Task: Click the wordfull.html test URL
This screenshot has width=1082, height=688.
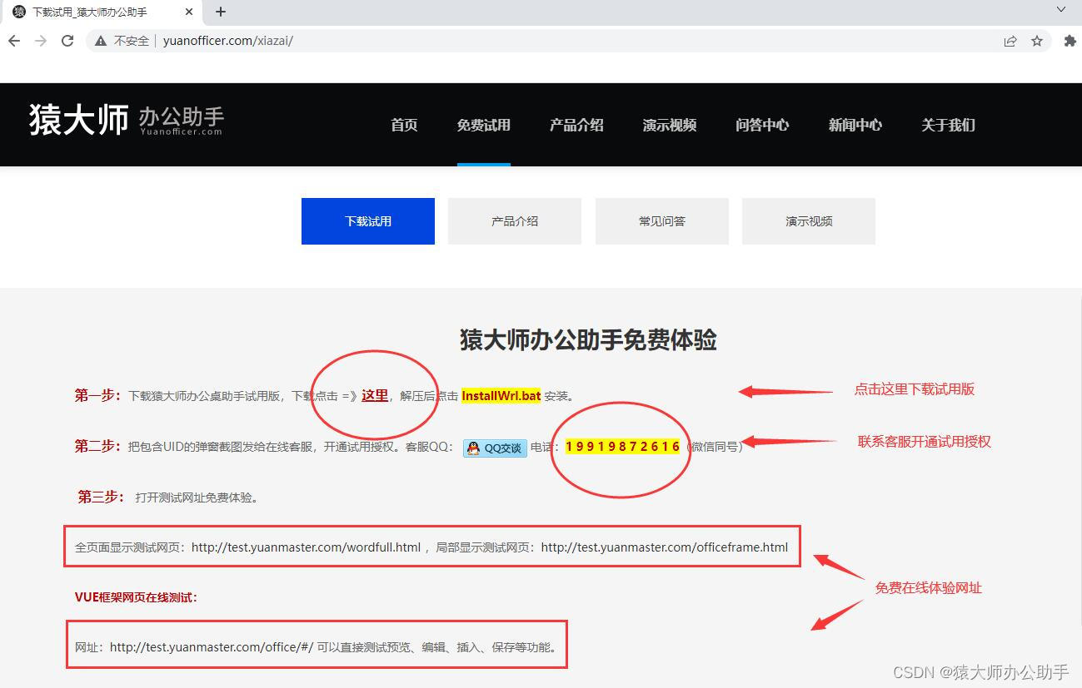Action: coord(306,547)
